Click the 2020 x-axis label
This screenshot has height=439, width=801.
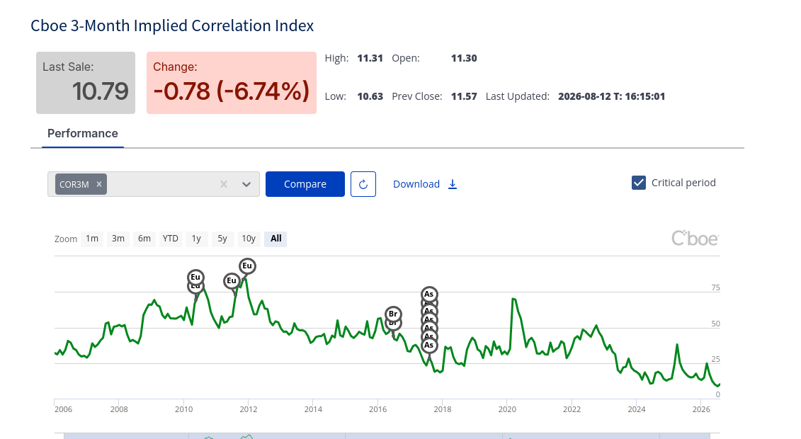(x=507, y=409)
